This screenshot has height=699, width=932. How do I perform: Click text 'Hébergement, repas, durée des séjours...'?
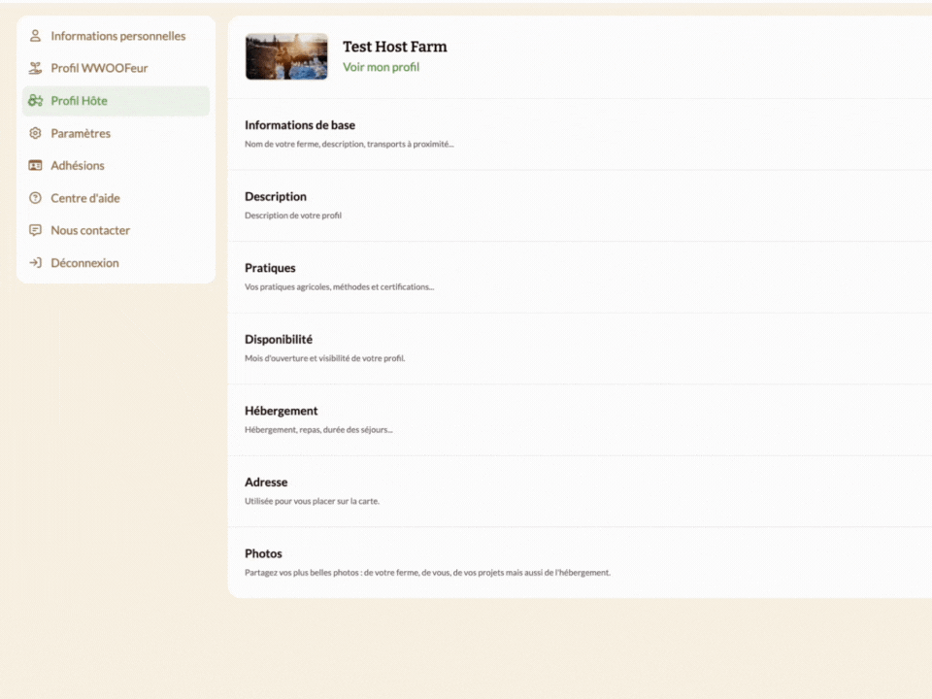pos(318,429)
